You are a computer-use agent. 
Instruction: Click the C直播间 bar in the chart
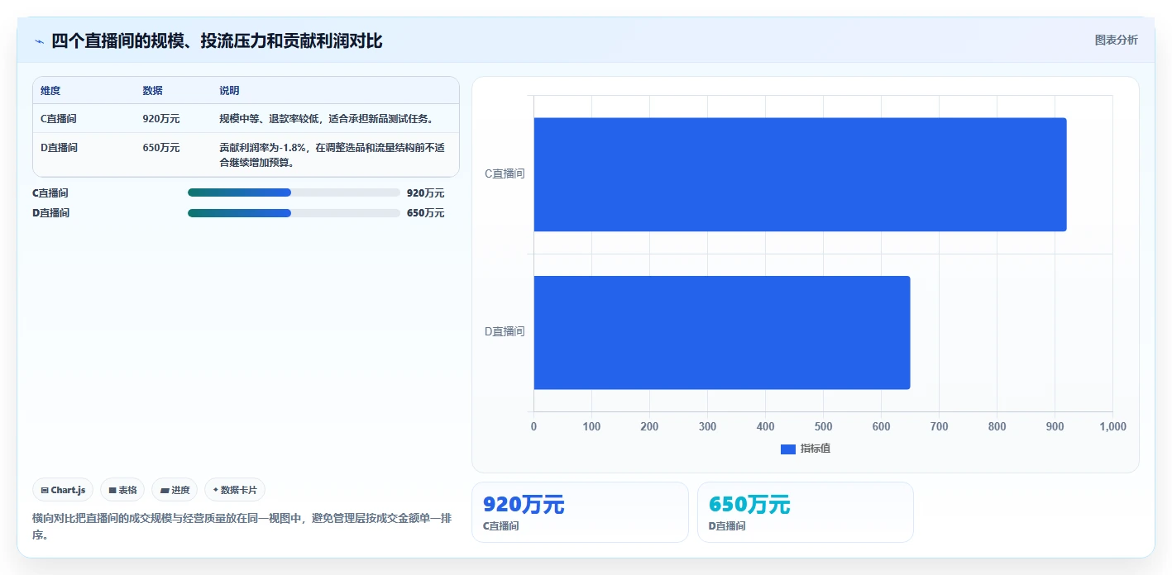800,174
